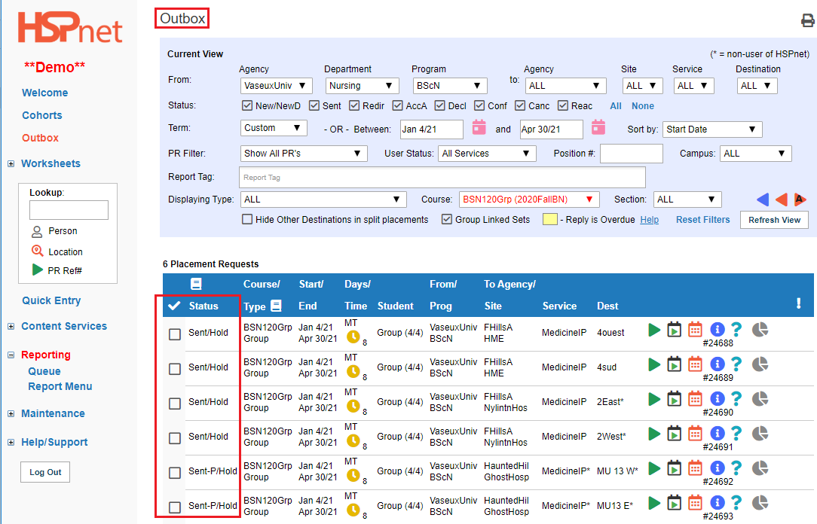This screenshot has height=524, width=817.
Task: Open start date calendar picker after Jan 4/21
Action: click(x=479, y=127)
